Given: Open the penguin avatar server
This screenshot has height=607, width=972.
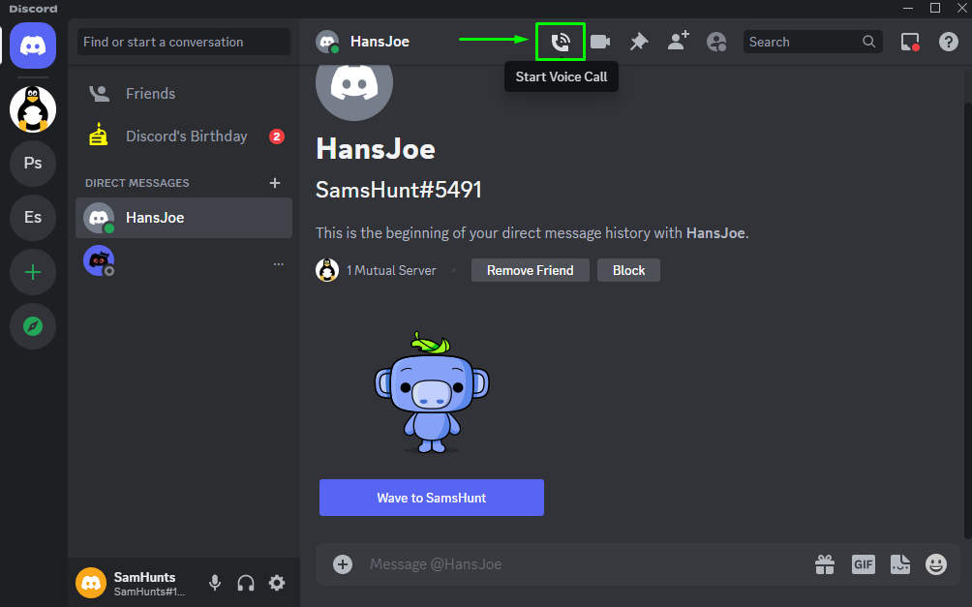Looking at the screenshot, I should (33, 109).
